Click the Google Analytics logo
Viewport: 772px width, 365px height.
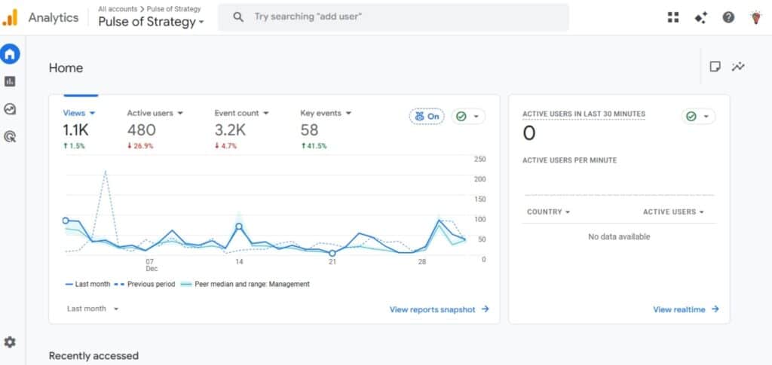[x=10, y=17]
